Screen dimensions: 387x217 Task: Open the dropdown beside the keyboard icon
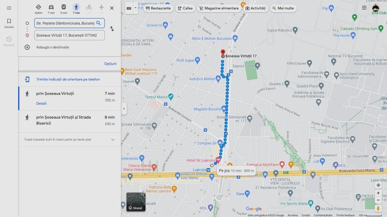click(x=135, y=8)
